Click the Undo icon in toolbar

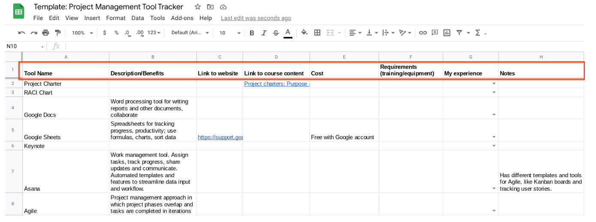21,33
